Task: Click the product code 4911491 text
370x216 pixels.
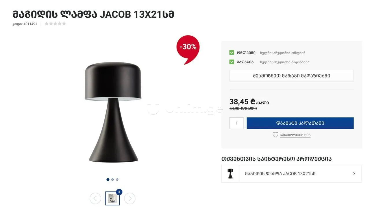Action: 25,24
